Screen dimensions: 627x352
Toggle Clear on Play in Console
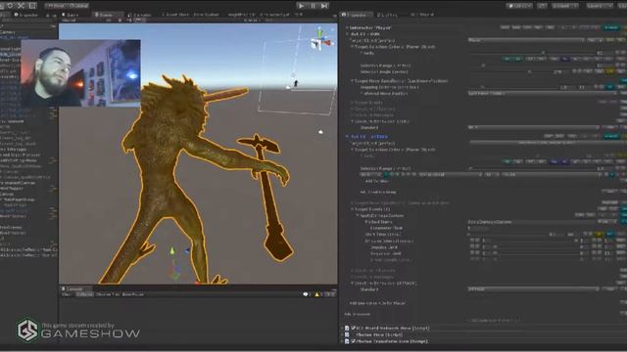click(x=107, y=294)
